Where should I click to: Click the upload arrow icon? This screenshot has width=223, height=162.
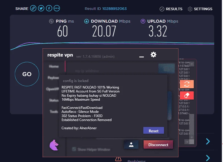tap(143, 21)
